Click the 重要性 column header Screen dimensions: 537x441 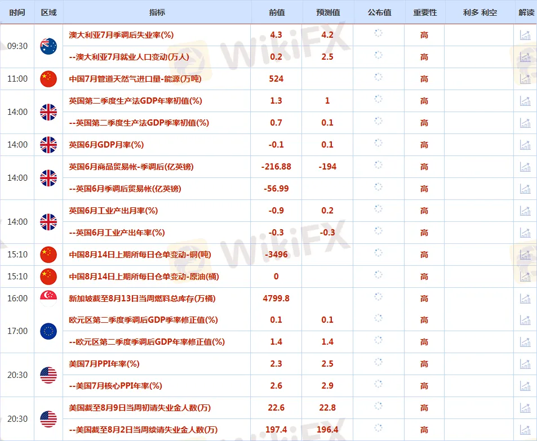coord(424,12)
